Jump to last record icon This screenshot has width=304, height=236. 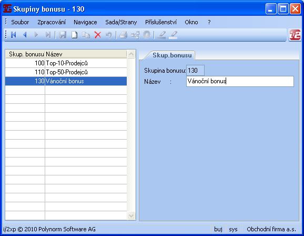click(x=48, y=35)
